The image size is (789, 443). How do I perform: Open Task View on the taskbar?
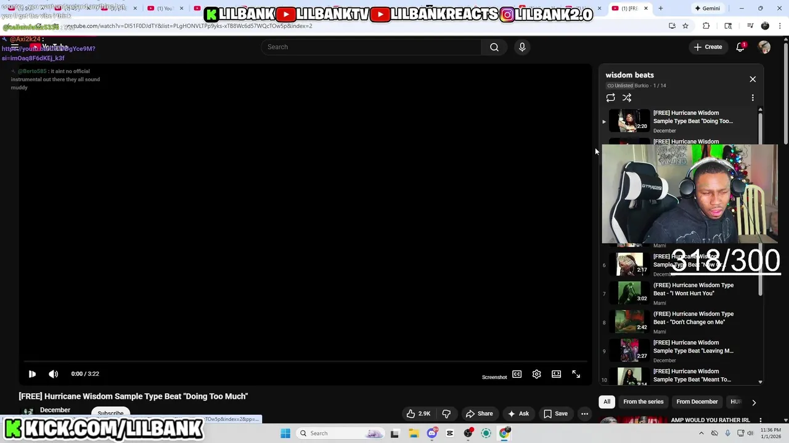[394, 433]
